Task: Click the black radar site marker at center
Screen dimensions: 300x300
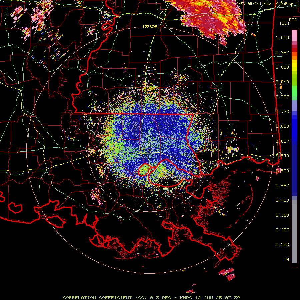Action: point(150,150)
